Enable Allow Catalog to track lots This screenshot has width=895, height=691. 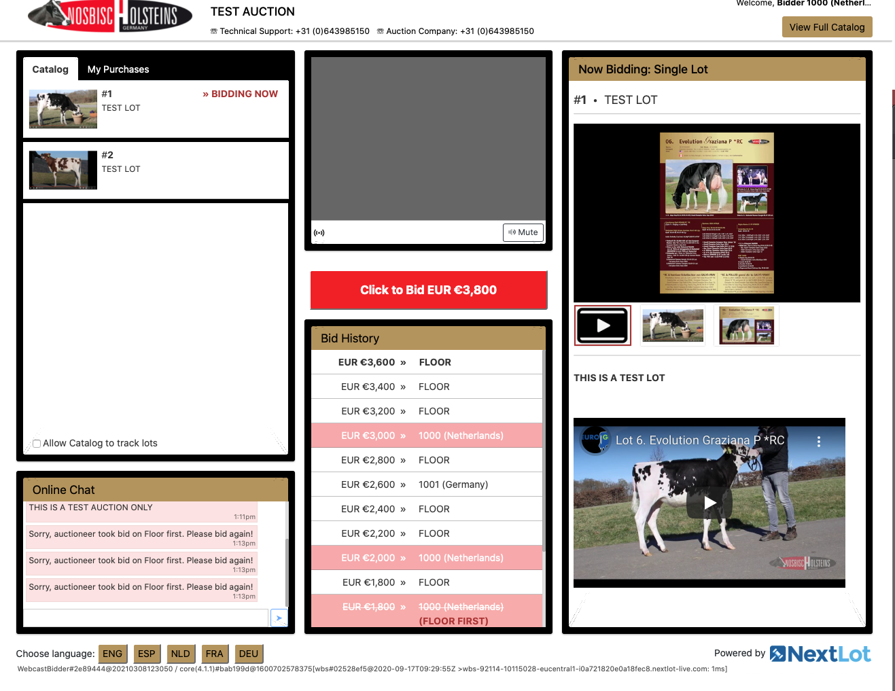point(37,444)
